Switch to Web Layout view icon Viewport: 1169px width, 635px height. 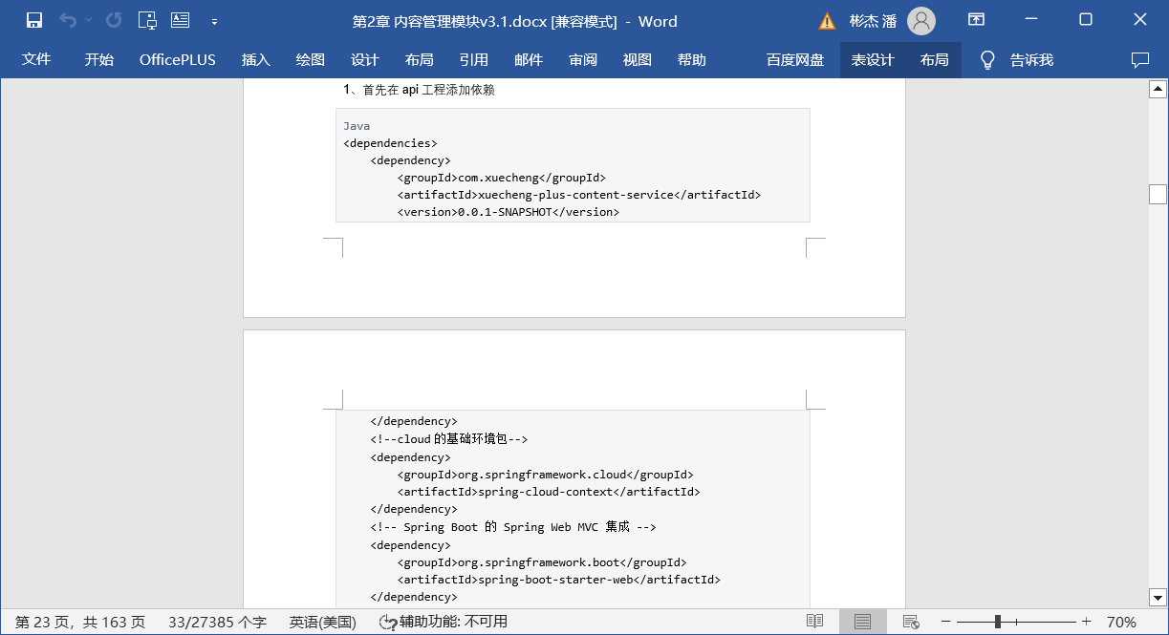(911, 622)
